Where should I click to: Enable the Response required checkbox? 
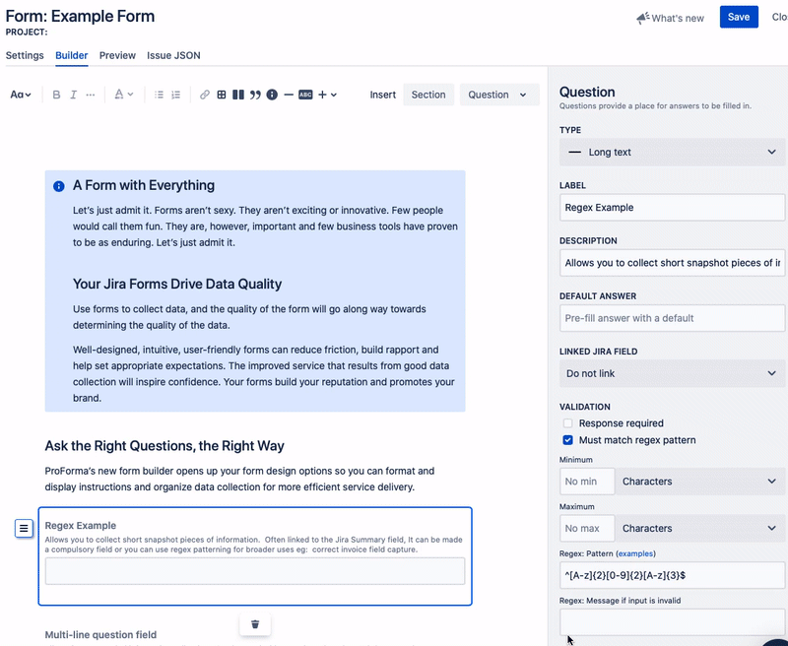567,422
